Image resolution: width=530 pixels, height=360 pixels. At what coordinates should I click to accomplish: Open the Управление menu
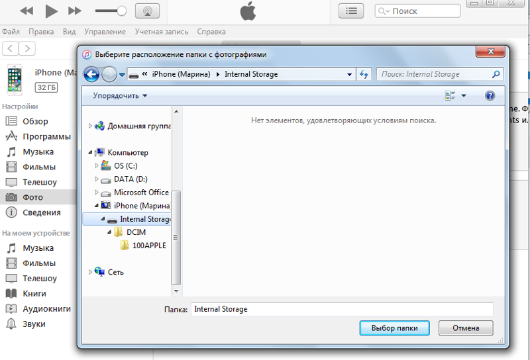tap(105, 32)
